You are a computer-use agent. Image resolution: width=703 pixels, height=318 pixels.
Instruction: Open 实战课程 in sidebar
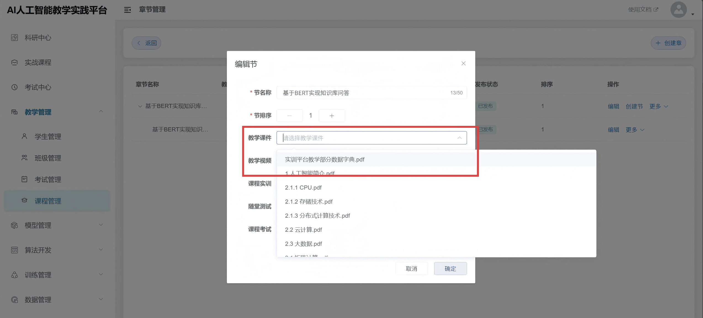pos(38,63)
